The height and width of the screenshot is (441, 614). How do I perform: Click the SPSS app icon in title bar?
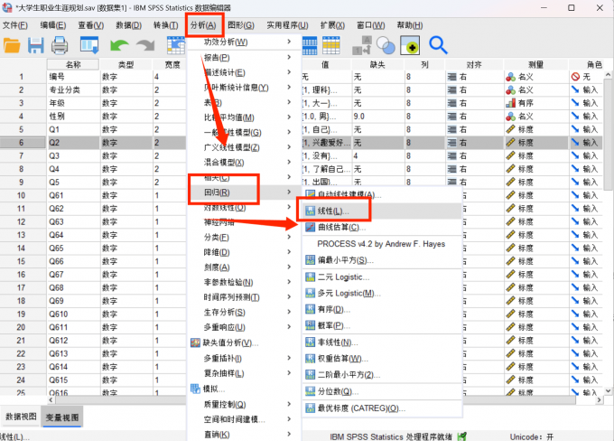[x=7, y=7]
